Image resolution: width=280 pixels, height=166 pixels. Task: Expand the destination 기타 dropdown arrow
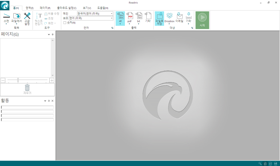coord(188,24)
